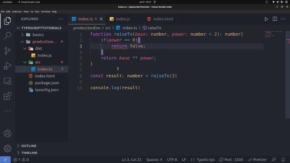Open Activities overview in top bar
This screenshot has width=290, height=163.
7,2
